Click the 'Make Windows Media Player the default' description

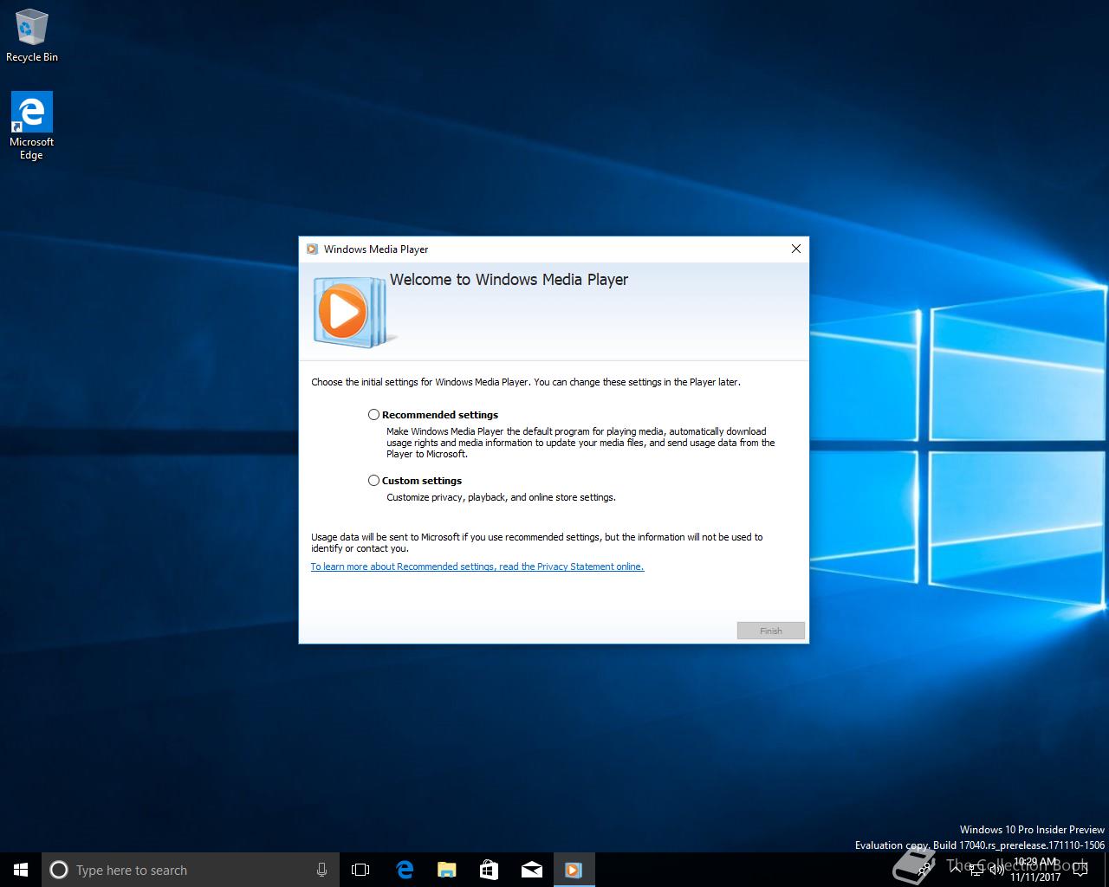580,443
